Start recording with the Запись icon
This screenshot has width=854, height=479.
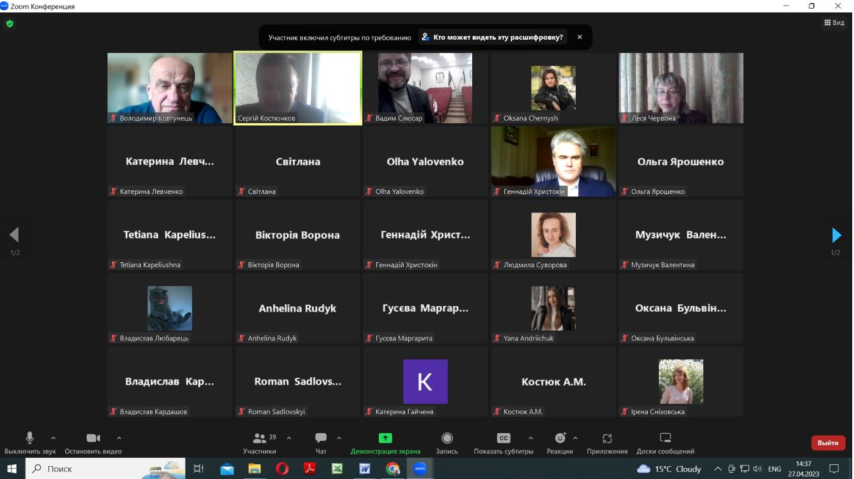click(447, 444)
